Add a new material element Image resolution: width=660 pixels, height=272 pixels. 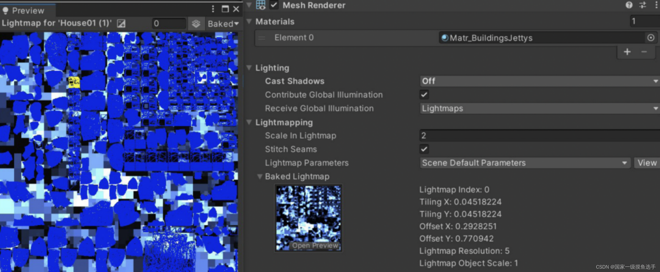pos(627,52)
